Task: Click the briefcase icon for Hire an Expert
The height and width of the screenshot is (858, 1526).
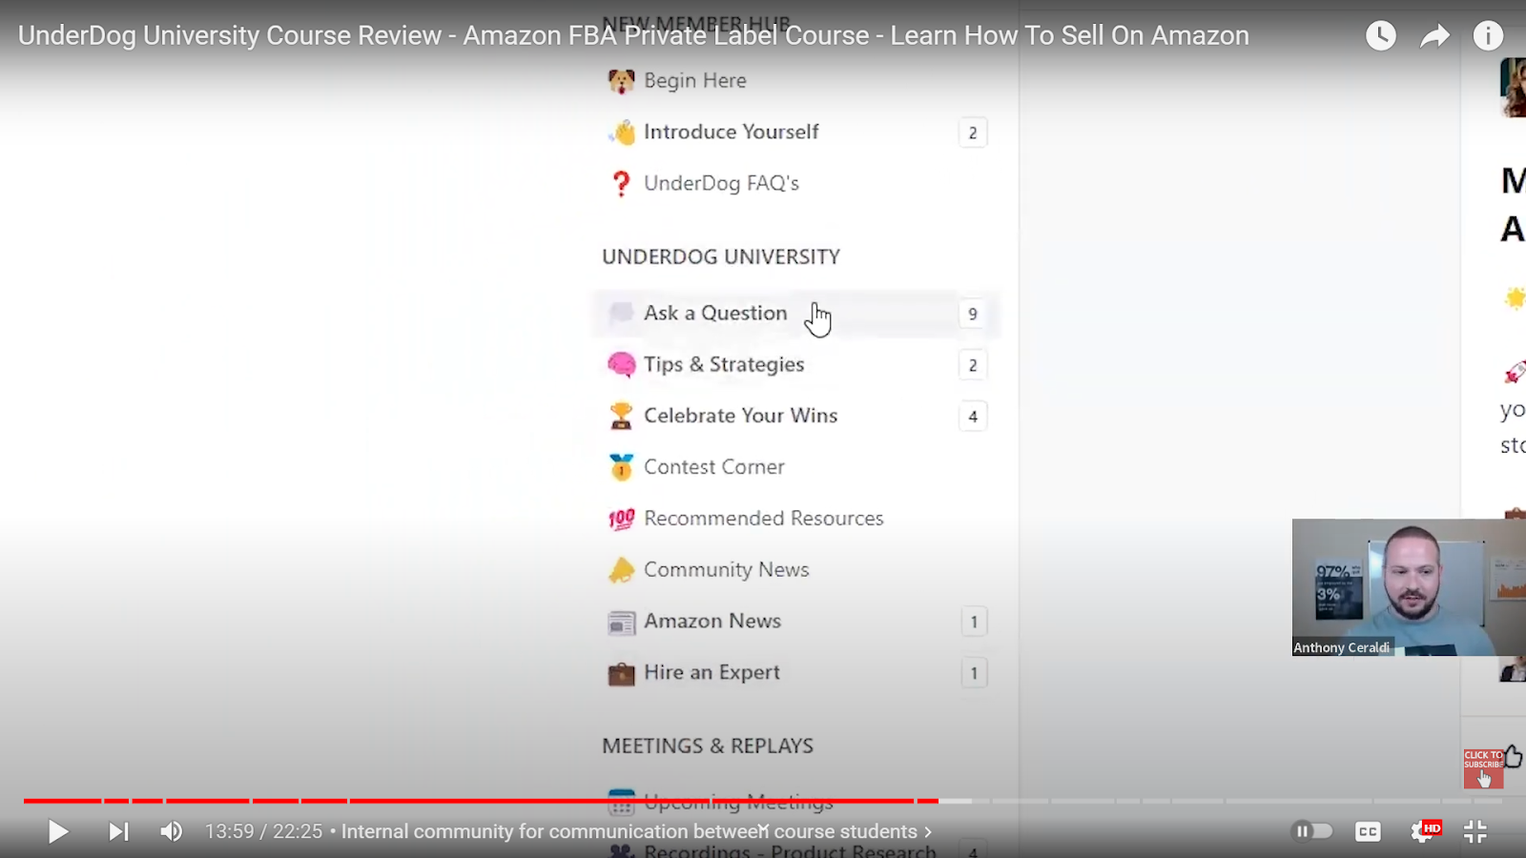Action: (621, 674)
